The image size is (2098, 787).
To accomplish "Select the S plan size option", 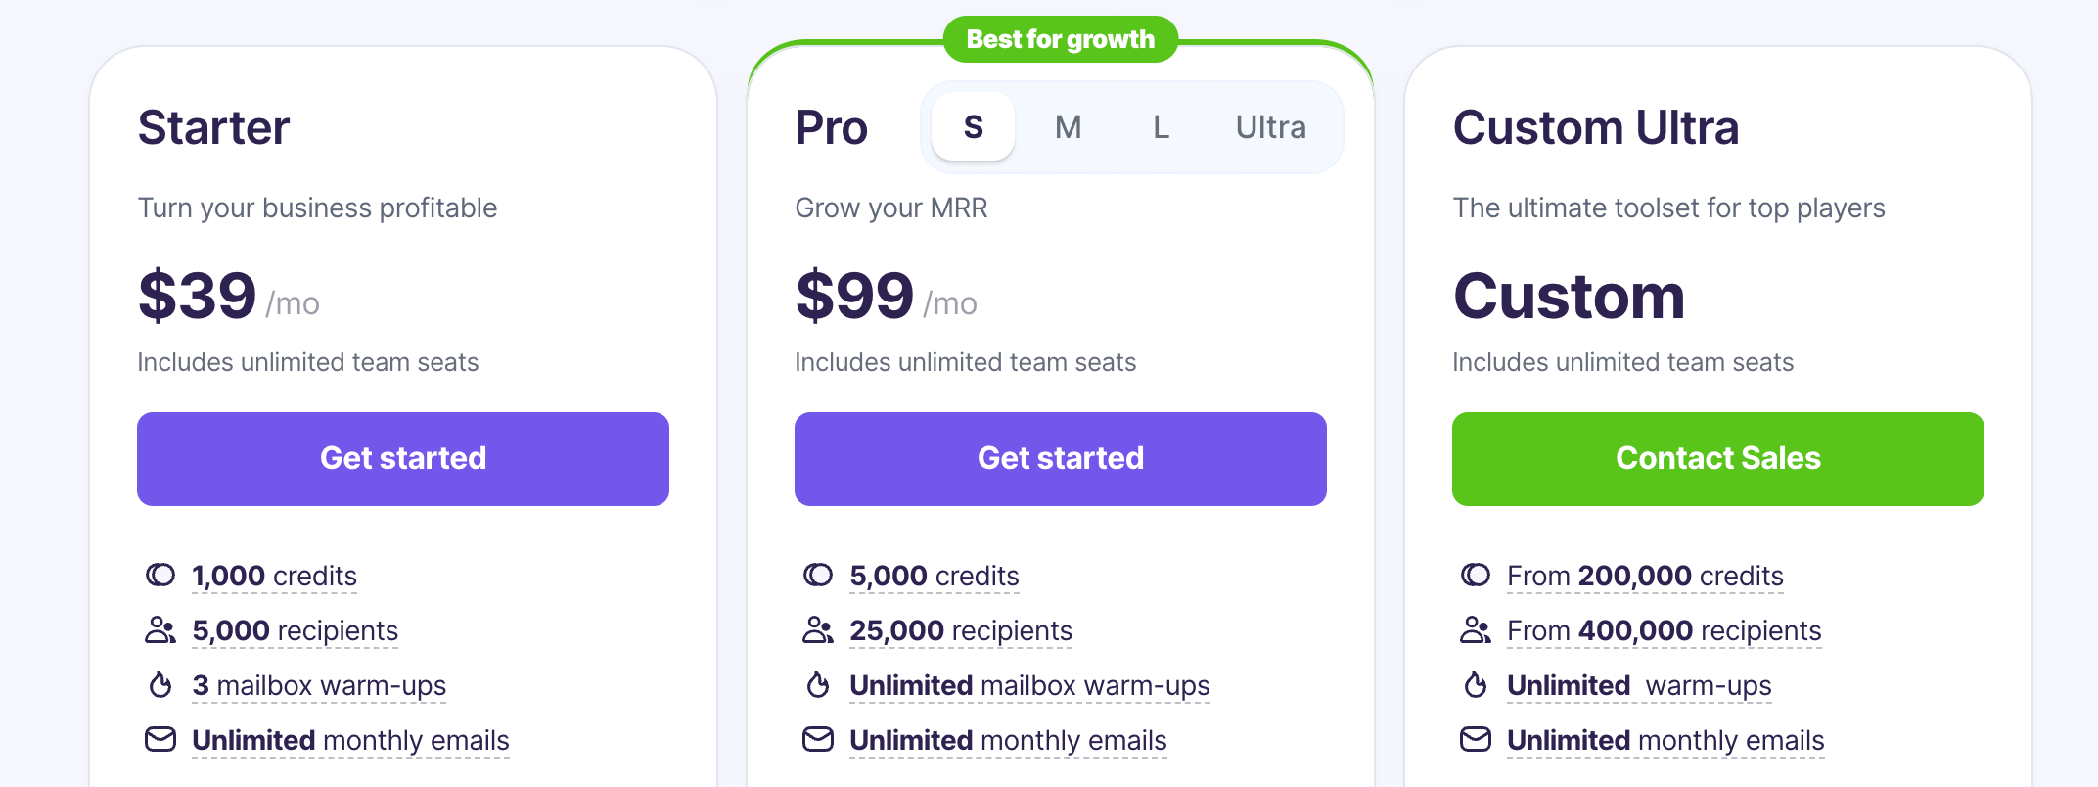I will [972, 126].
